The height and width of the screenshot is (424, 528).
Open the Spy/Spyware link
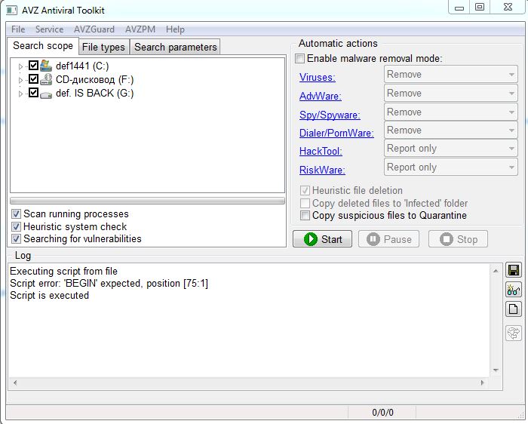(330, 115)
